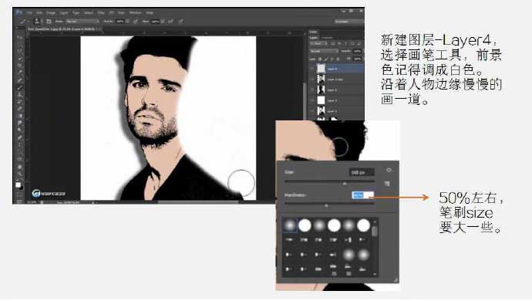Open the Image menu
Screen dimensions: 532x301
51,12
